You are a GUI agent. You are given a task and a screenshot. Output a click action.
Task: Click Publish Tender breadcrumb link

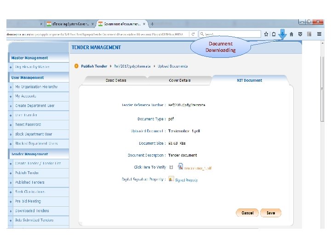pos(94,66)
